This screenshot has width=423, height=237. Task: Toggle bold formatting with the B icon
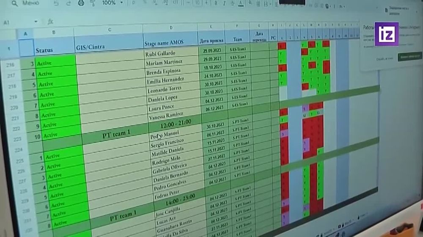(x=216, y=3)
